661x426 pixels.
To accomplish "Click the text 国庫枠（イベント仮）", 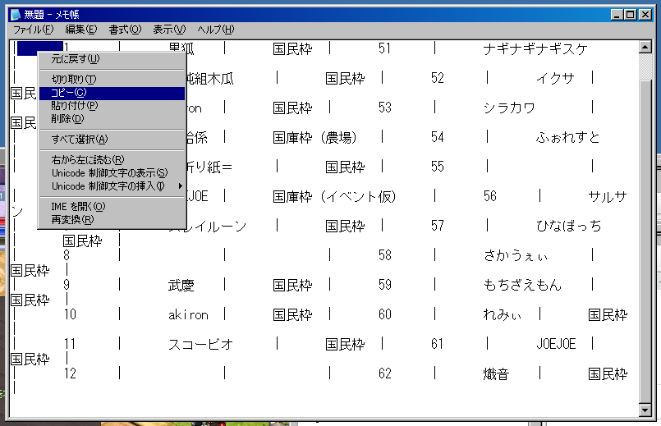I will coord(334,197).
